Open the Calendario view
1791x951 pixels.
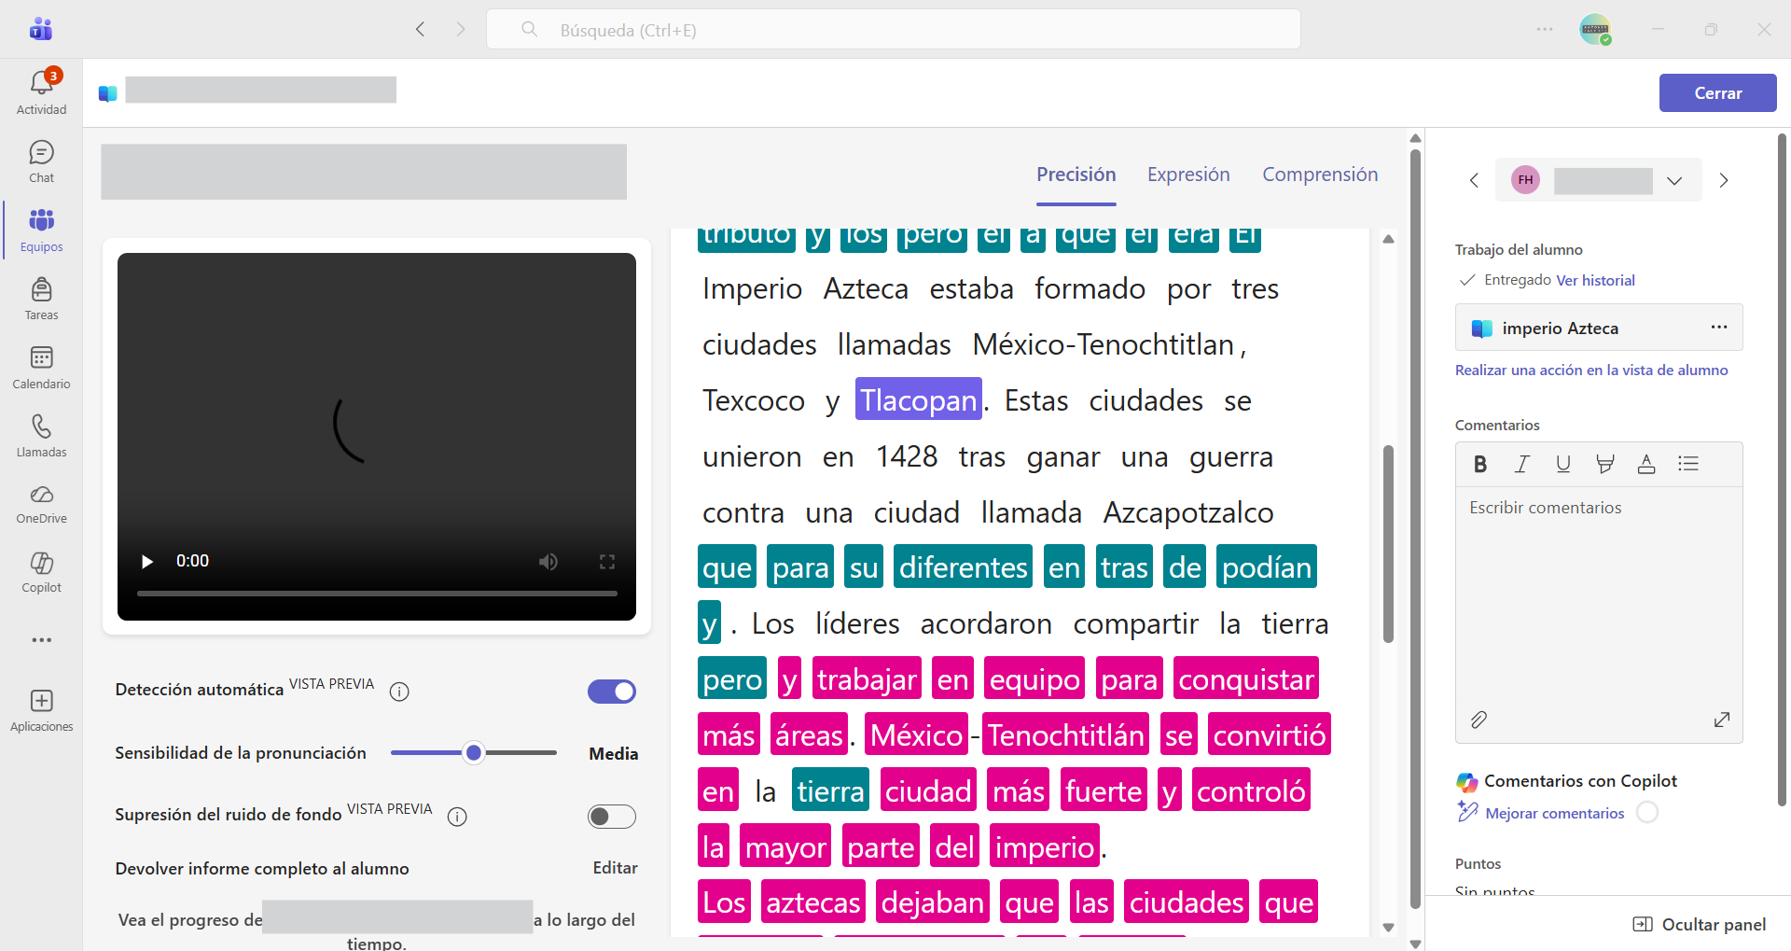coord(41,368)
